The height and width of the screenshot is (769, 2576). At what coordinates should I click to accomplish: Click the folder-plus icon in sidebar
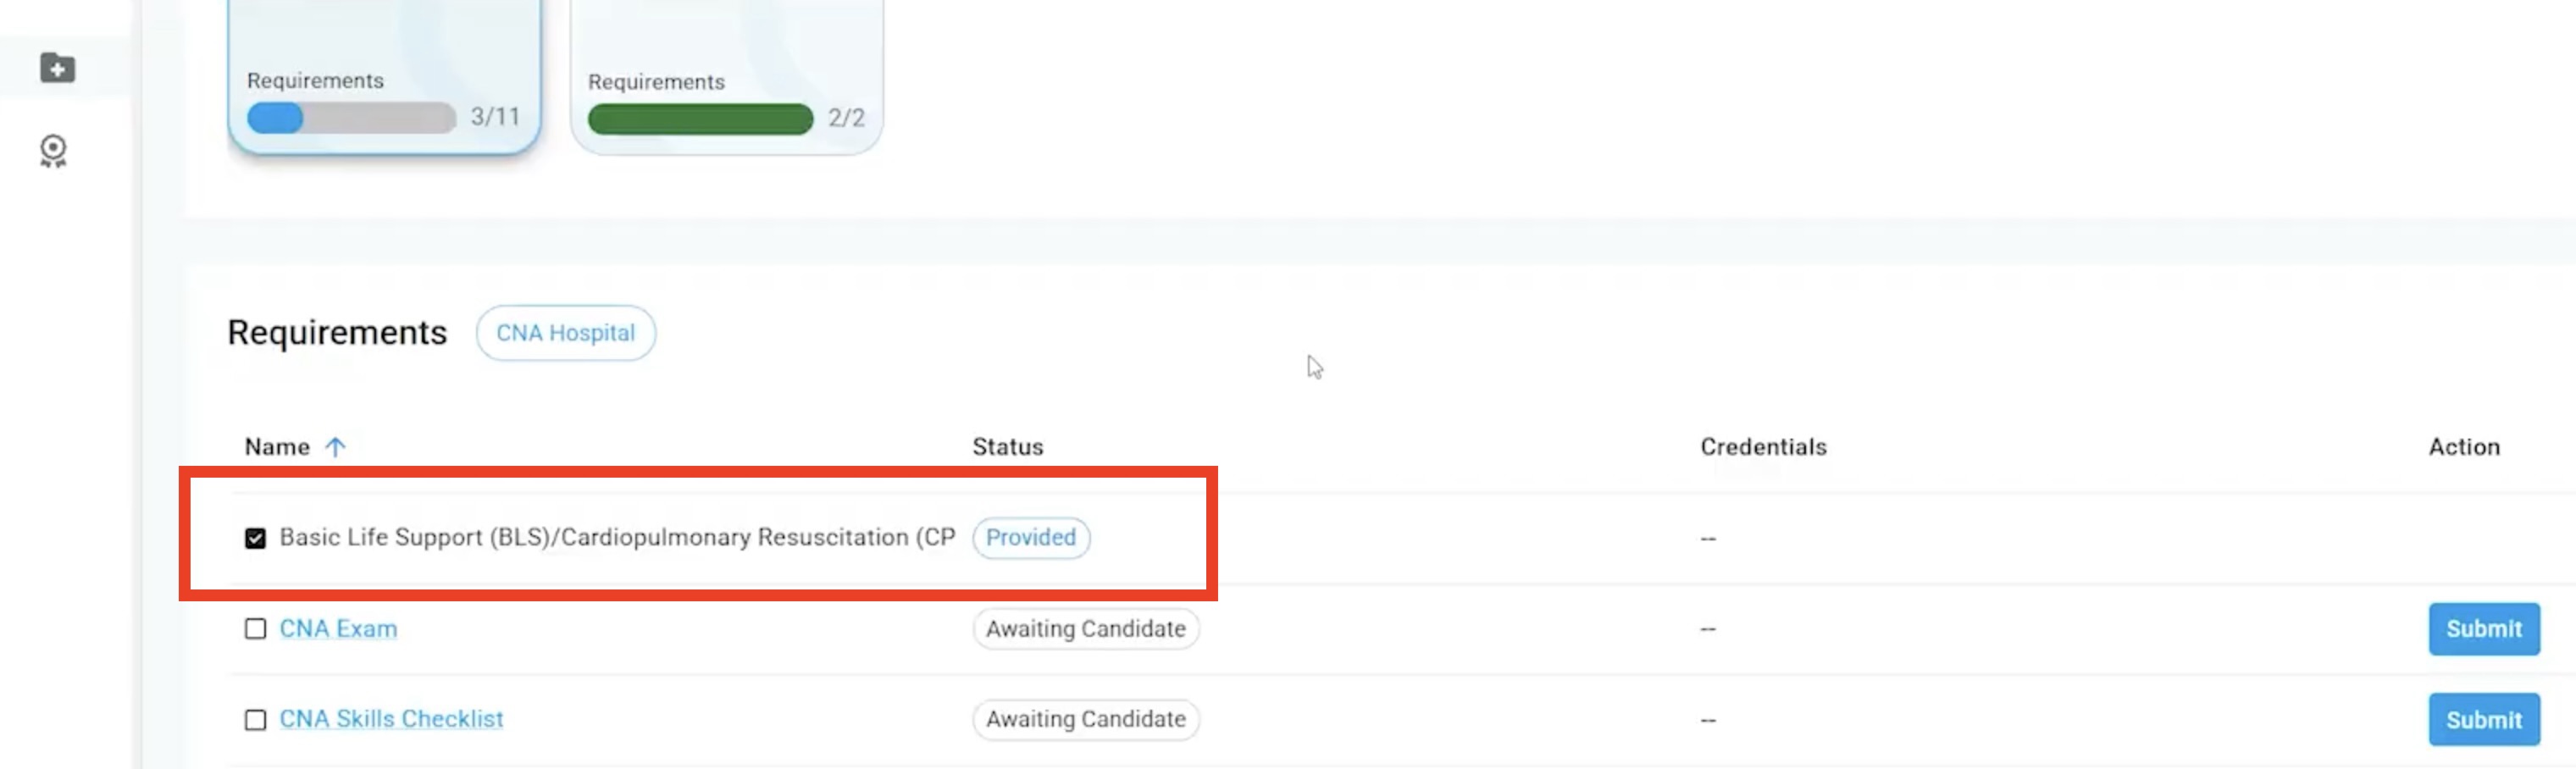coord(57,68)
